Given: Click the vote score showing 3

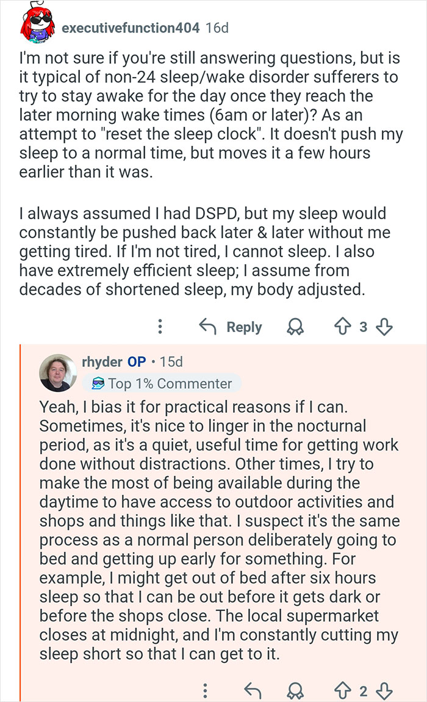Looking at the screenshot, I should pyautogui.click(x=363, y=327).
